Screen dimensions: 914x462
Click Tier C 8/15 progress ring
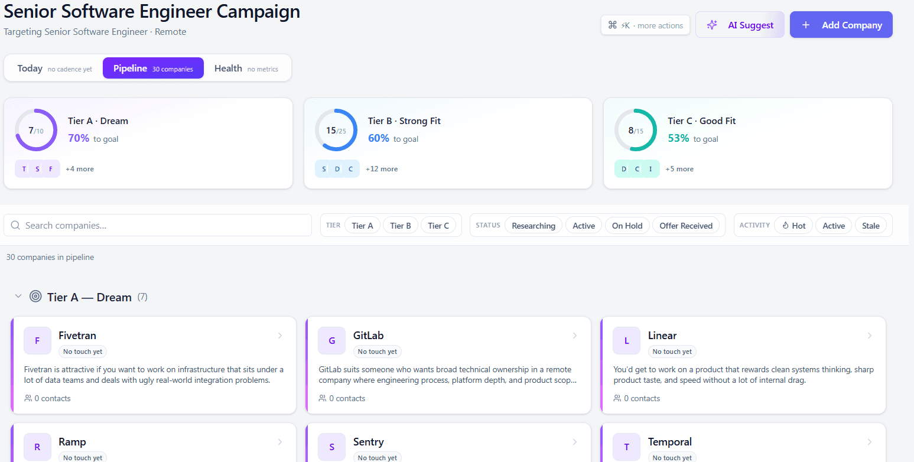[x=636, y=130]
